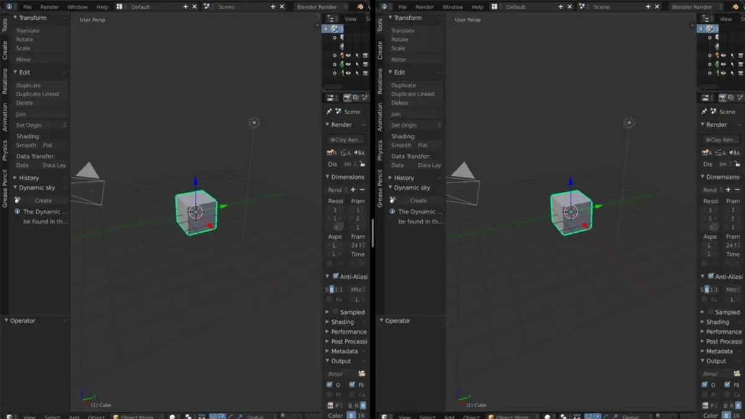The height and width of the screenshot is (419, 745).
Task: Switch to the Create tab in left window
Action: [x=5, y=52]
